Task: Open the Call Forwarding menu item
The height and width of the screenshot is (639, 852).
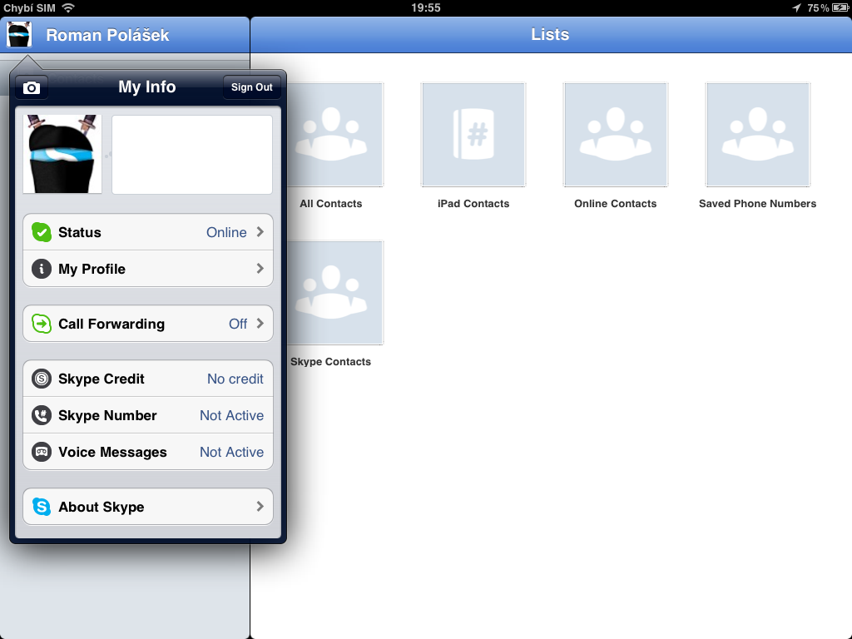Action: [x=148, y=324]
